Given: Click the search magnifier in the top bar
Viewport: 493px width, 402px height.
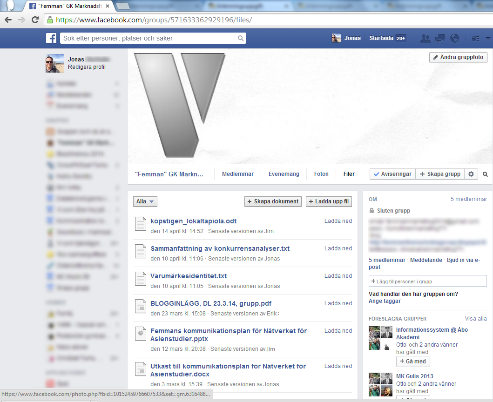Looking at the screenshot, I should coord(241,38).
